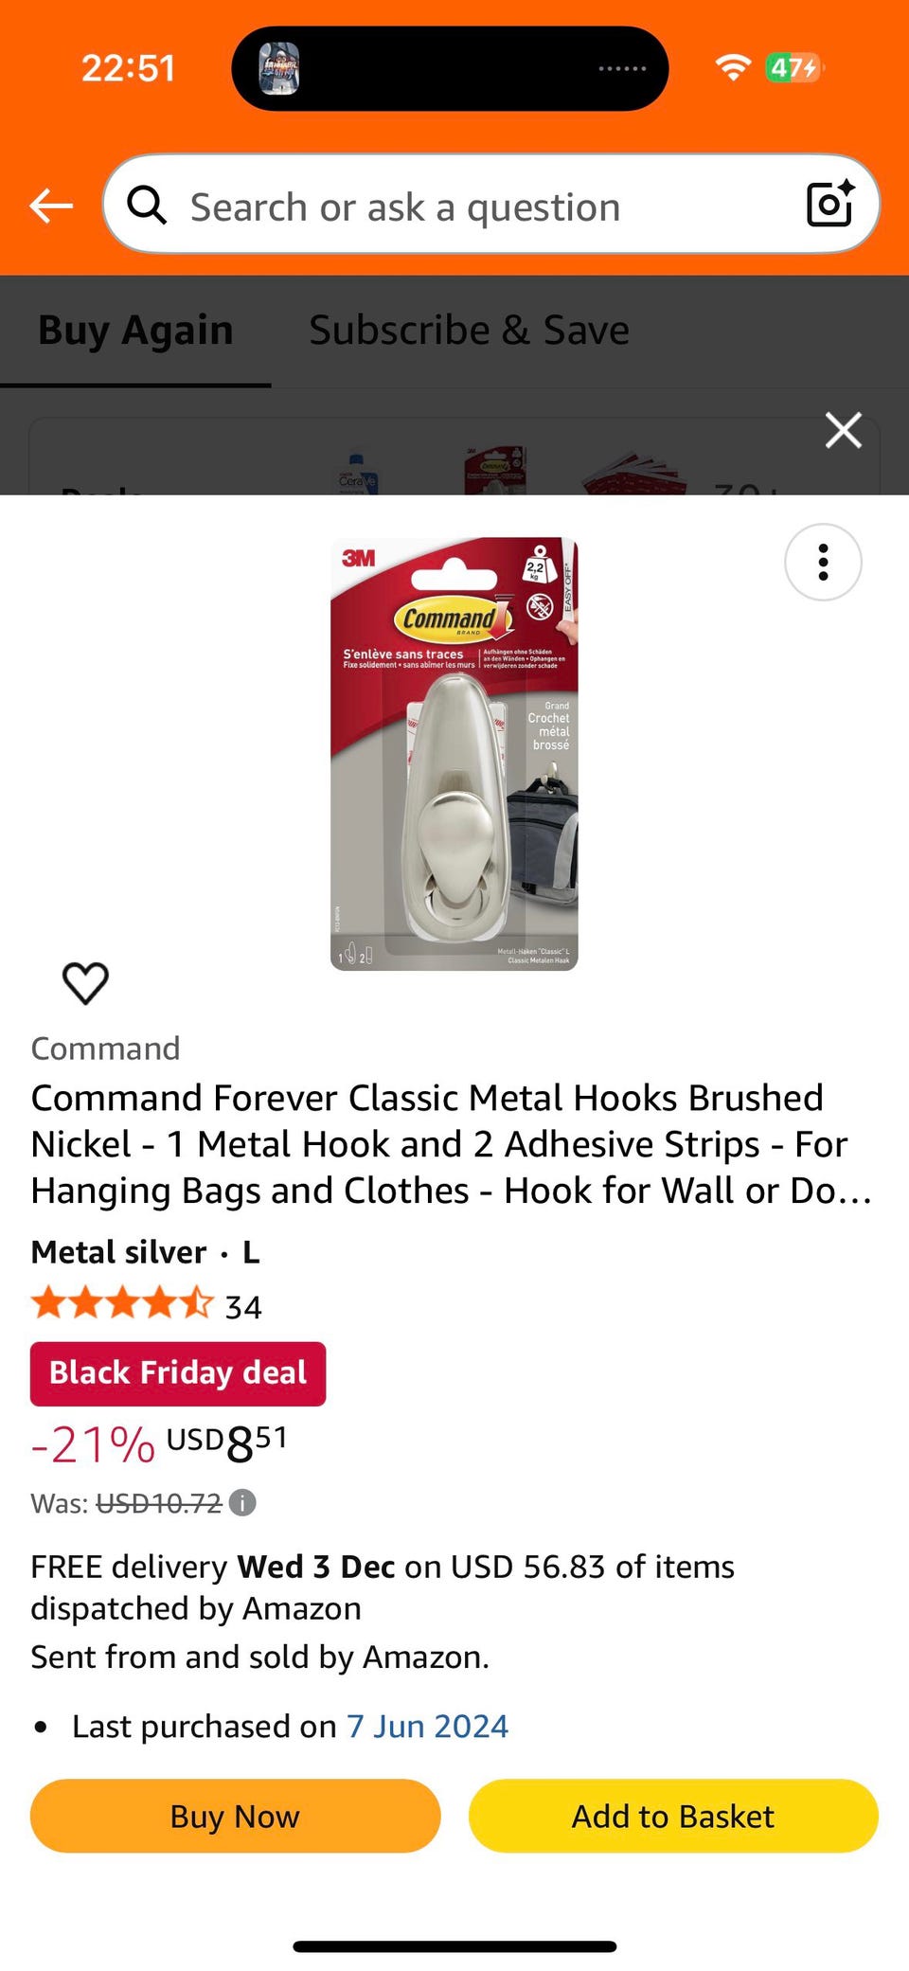Open the camera lens search icon
Viewport: 909px width, 1971px height.
point(830,204)
